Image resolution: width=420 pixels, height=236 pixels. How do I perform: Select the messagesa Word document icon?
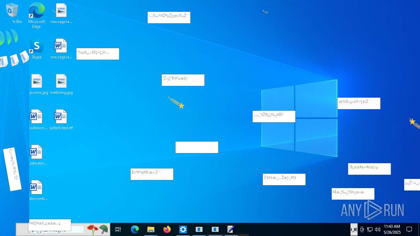click(x=61, y=49)
